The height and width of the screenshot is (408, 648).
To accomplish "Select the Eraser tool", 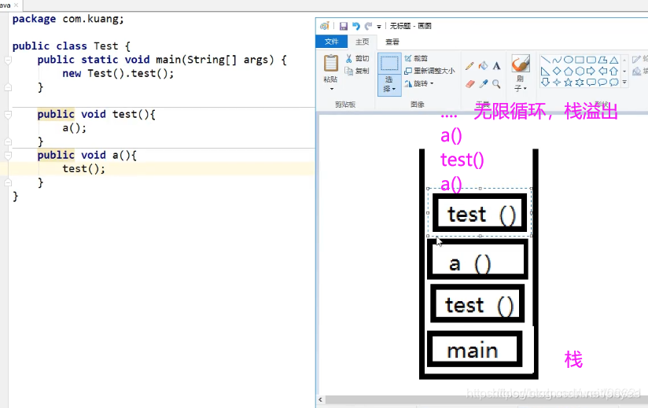I will tap(470, 84).
